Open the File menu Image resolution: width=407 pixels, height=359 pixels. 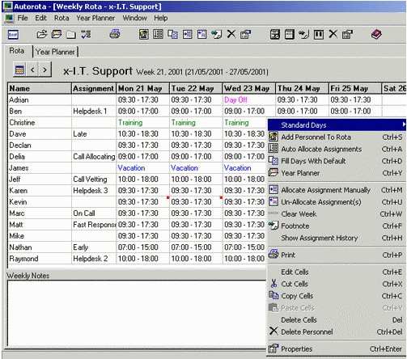[x=23, y=18]
